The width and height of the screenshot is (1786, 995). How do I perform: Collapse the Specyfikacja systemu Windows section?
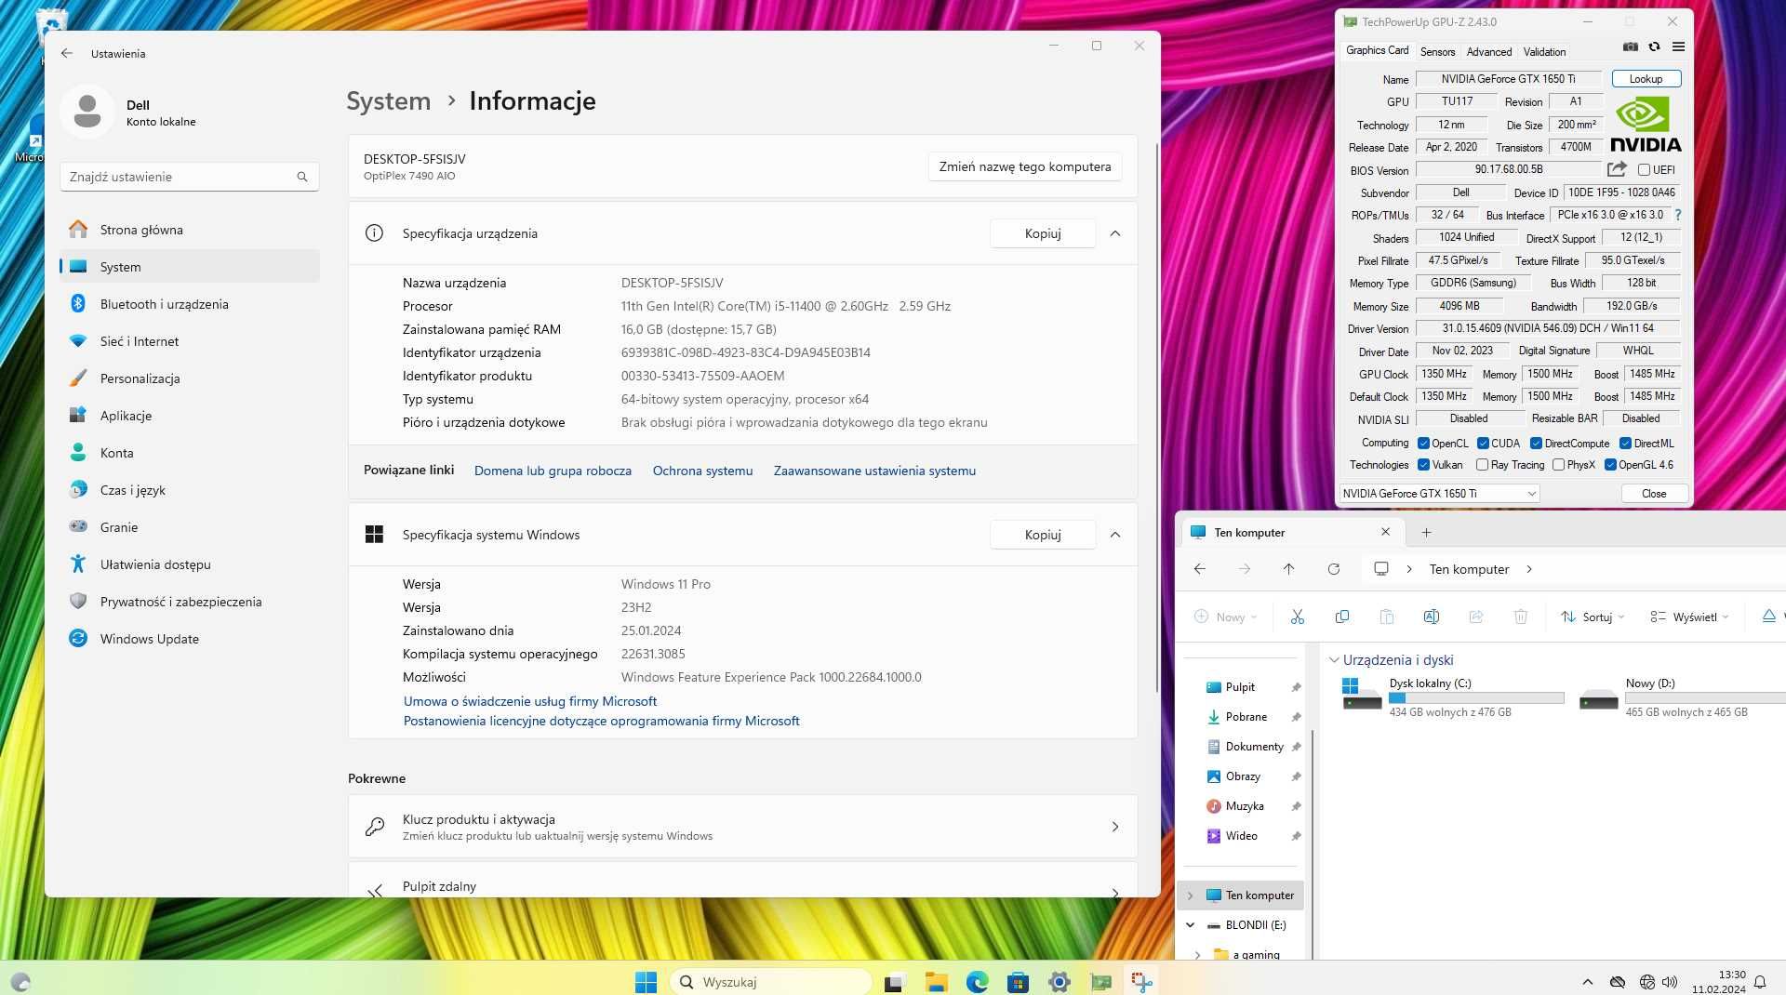point(1115,535)
